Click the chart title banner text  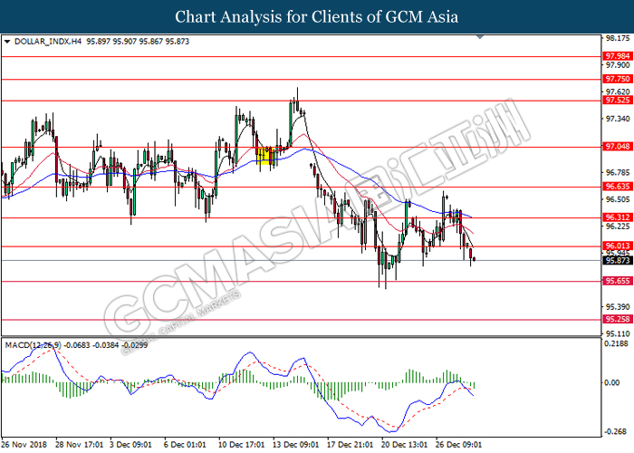click(317, 16)
